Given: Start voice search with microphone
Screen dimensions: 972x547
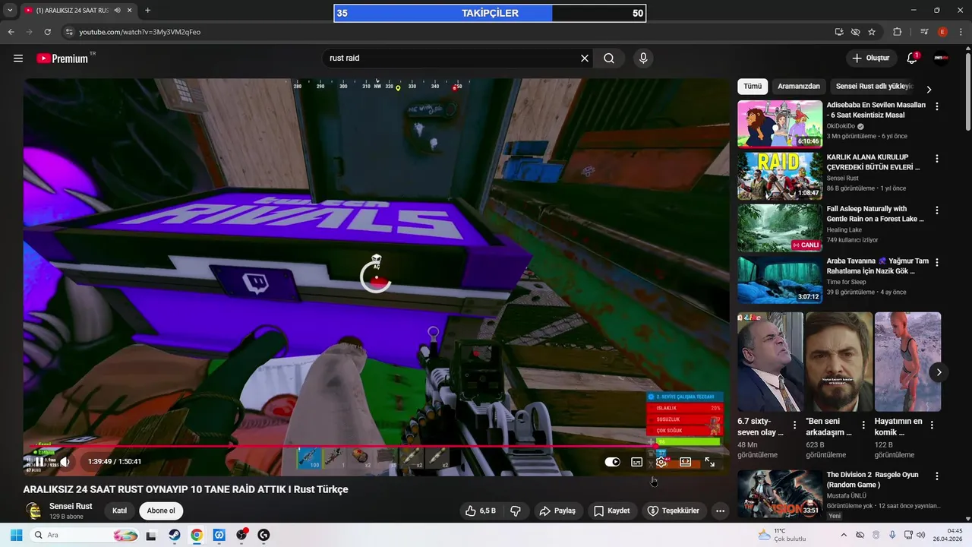Looking at the screenshot, I should (643, 58).
